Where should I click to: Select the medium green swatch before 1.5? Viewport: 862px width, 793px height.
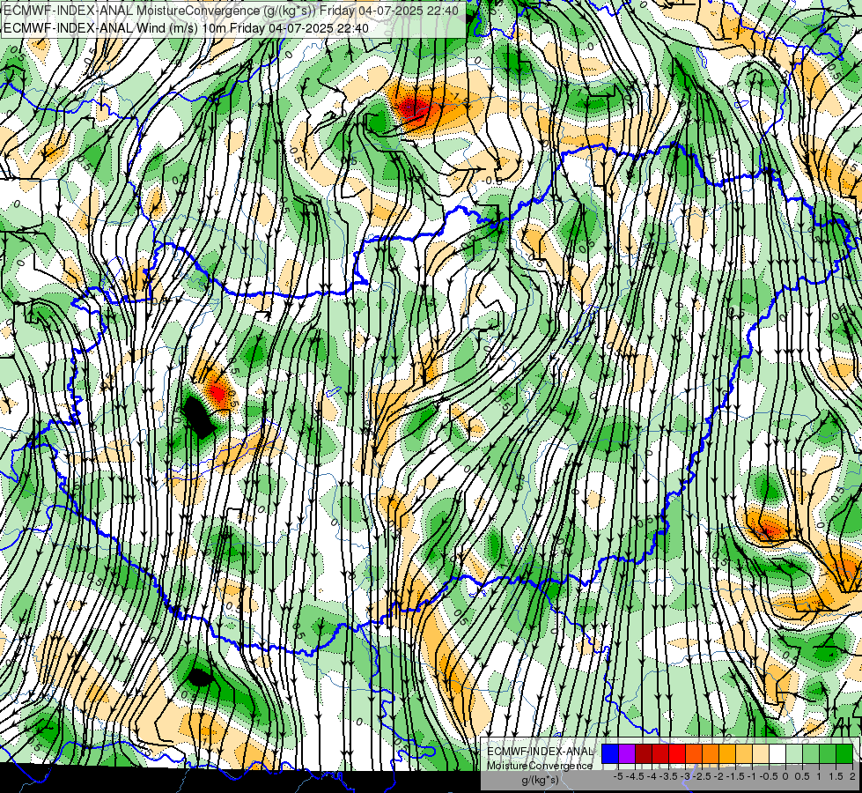click(828, 754)
